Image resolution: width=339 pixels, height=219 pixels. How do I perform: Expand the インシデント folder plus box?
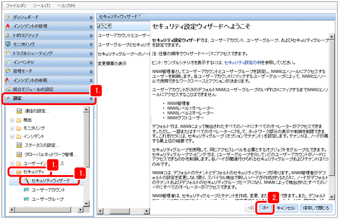point(12,137)
